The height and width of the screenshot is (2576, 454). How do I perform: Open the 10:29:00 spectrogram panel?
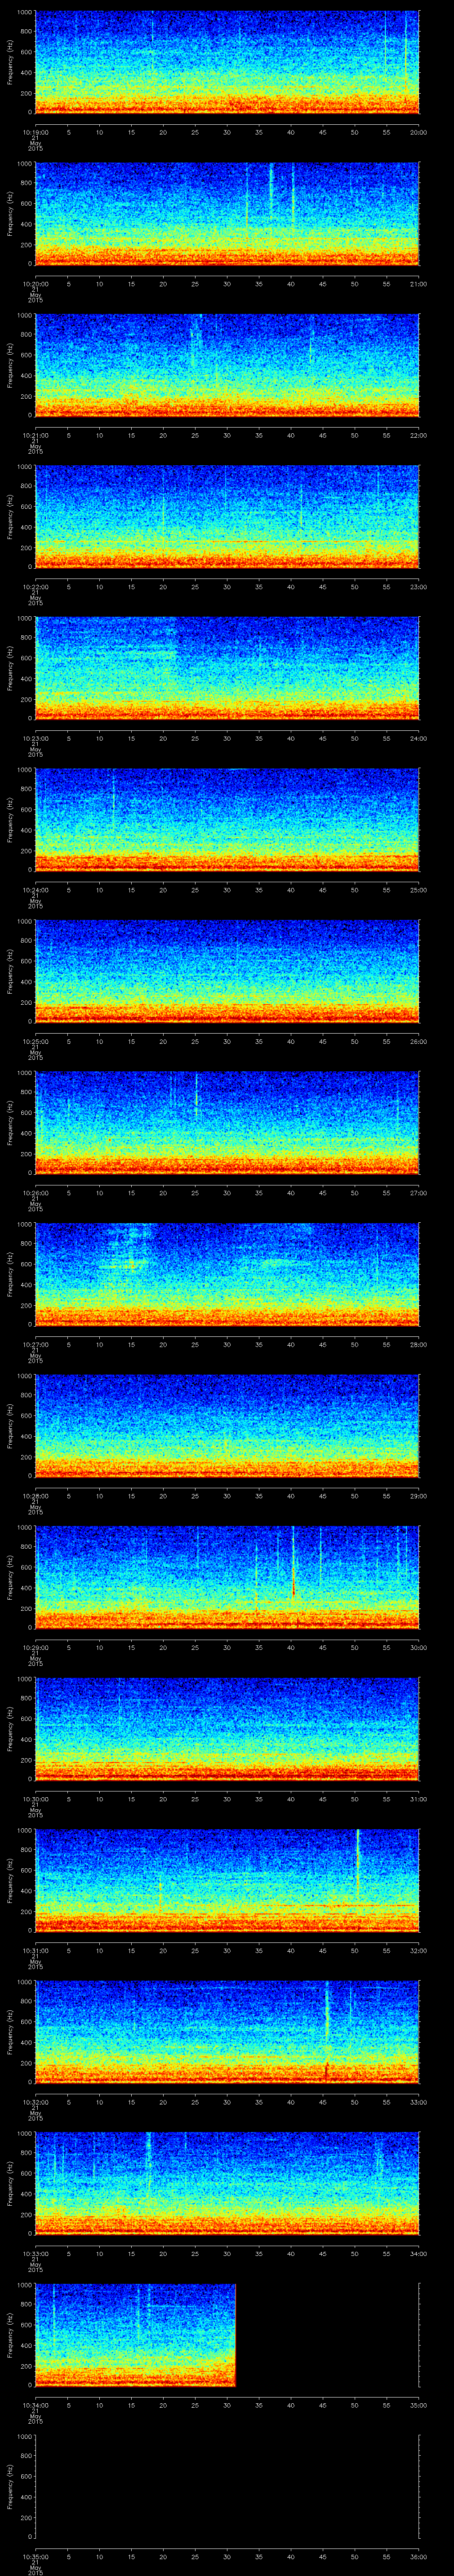pyautogui.click(x=227, y=1576)
